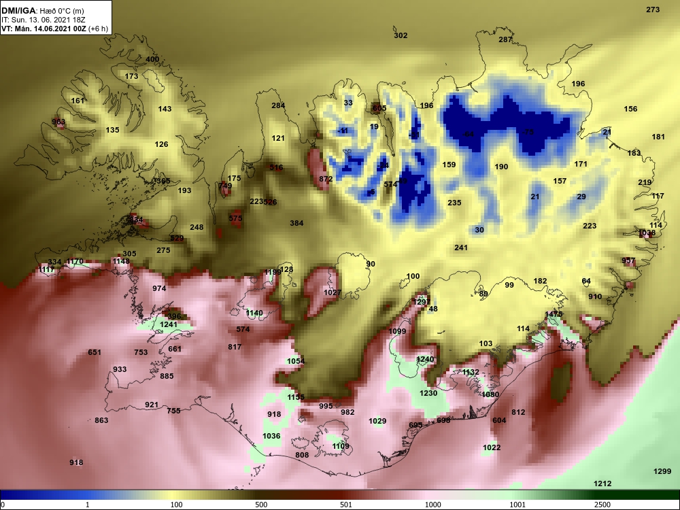Screen dimensions: 680x510
Task: Click the value 1109
Action: click(x=341, y=446)
